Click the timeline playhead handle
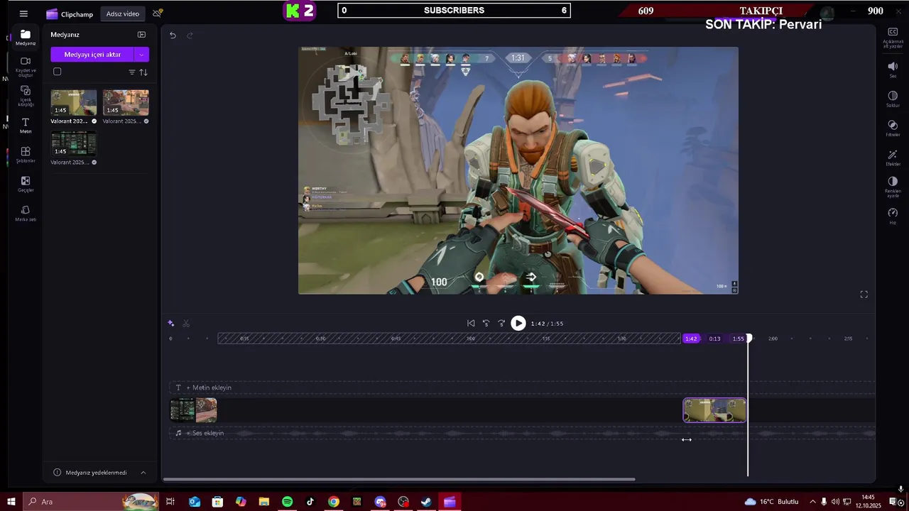 [x=749, y=339]
